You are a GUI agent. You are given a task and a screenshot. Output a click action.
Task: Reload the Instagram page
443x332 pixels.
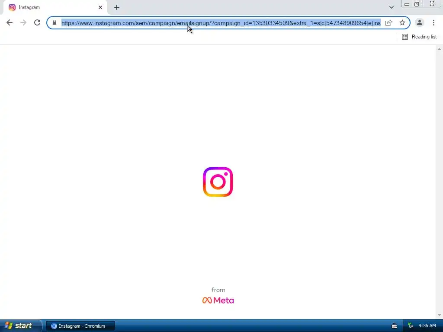click(x=37, y=22)
